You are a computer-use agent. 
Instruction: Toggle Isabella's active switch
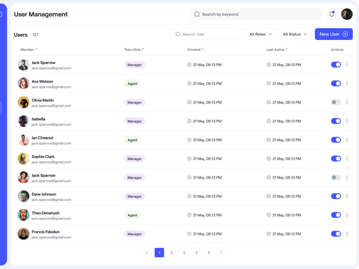336,121
